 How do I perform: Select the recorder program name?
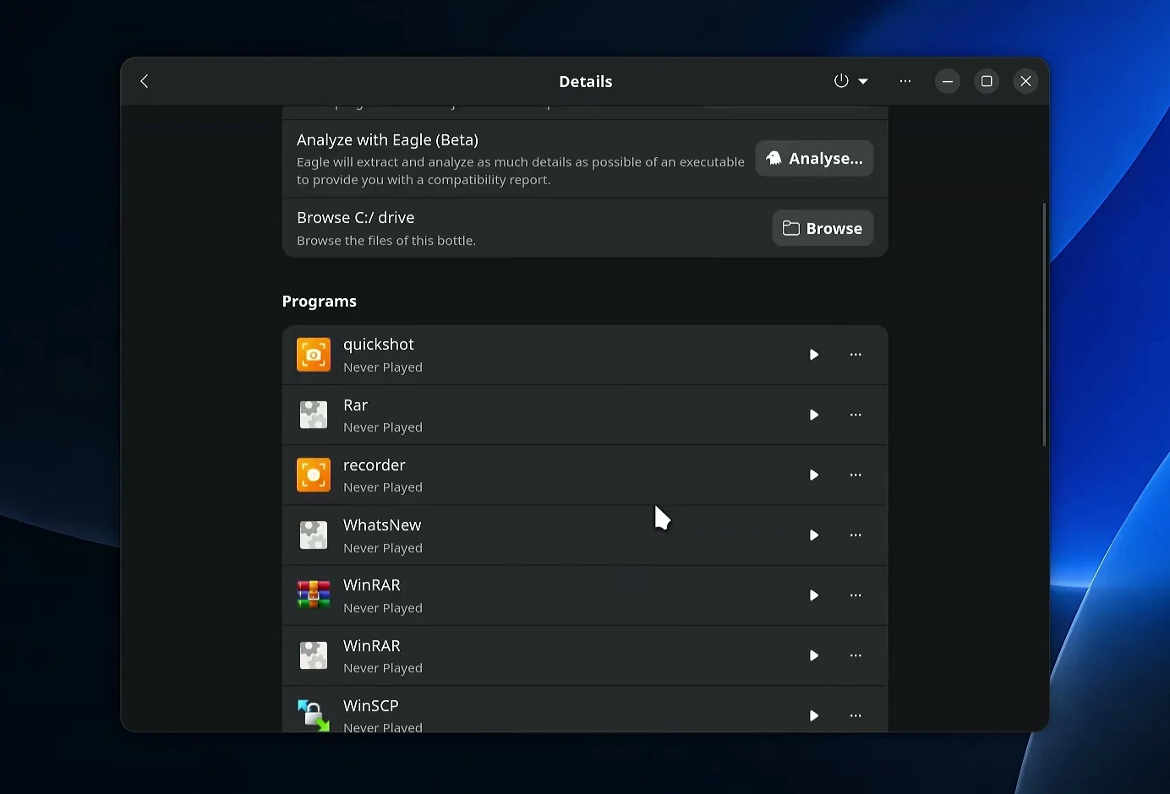(375, 465)
